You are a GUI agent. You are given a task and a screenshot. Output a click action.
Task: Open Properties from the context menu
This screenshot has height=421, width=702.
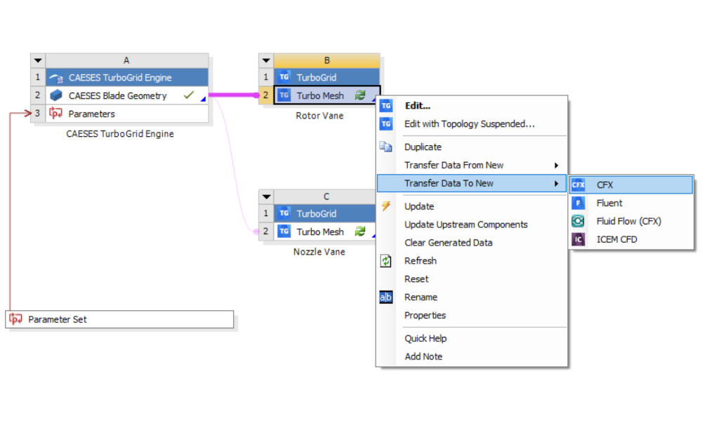coord(425,316)
